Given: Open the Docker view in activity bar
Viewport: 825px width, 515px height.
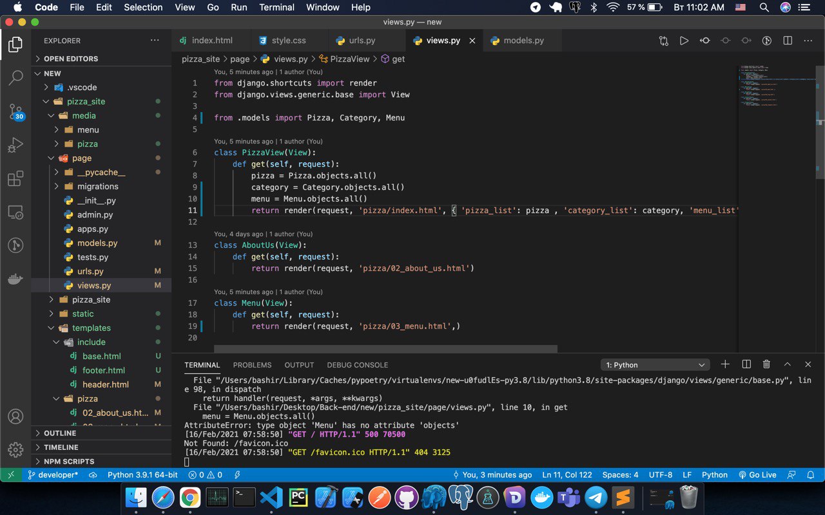Looking at the screenshot, I should 15,279.
